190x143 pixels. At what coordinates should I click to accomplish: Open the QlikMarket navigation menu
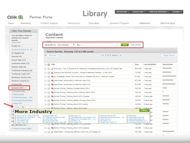pyautogui.click(x=144, y=23)
